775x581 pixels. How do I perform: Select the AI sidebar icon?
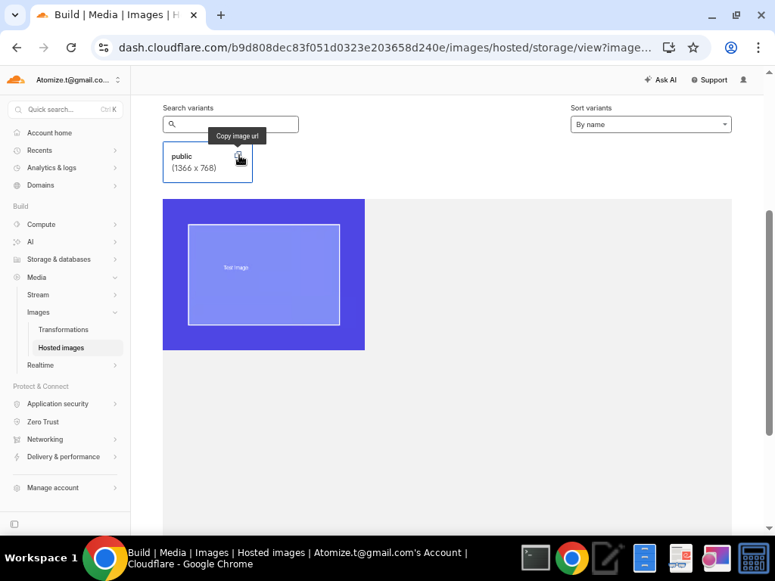click(17, 241)
